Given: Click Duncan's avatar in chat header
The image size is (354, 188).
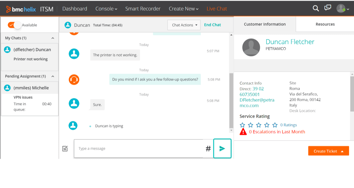Looking at the screenshot, I should [68, 25].
